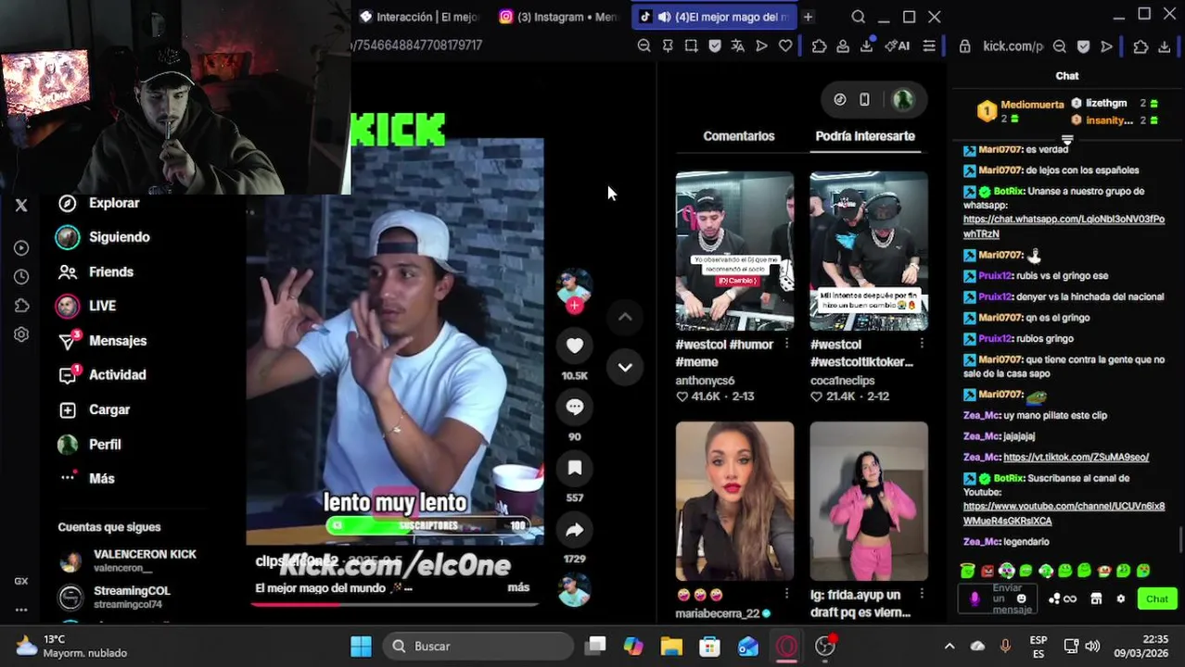Screen dimensions: 1185x667
Task: Go to previous video with up chevron
Action: click(625, 317)
